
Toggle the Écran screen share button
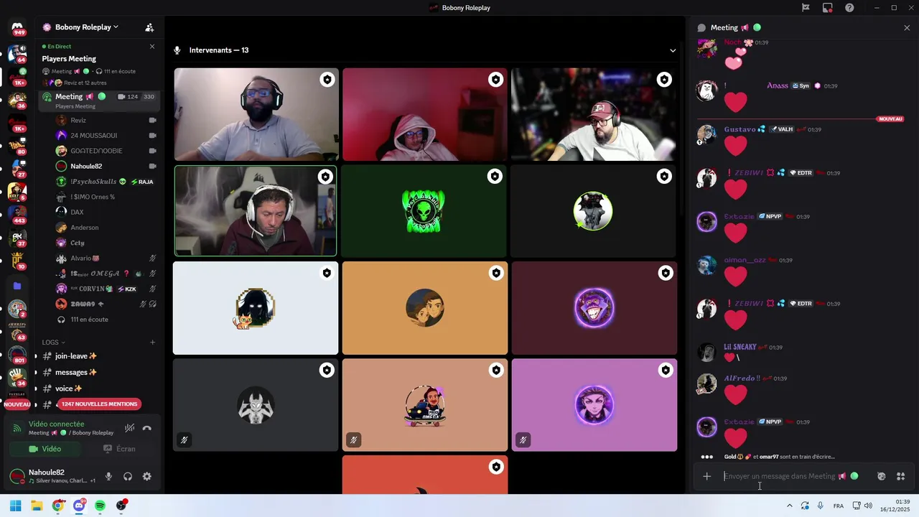point(119,449)
